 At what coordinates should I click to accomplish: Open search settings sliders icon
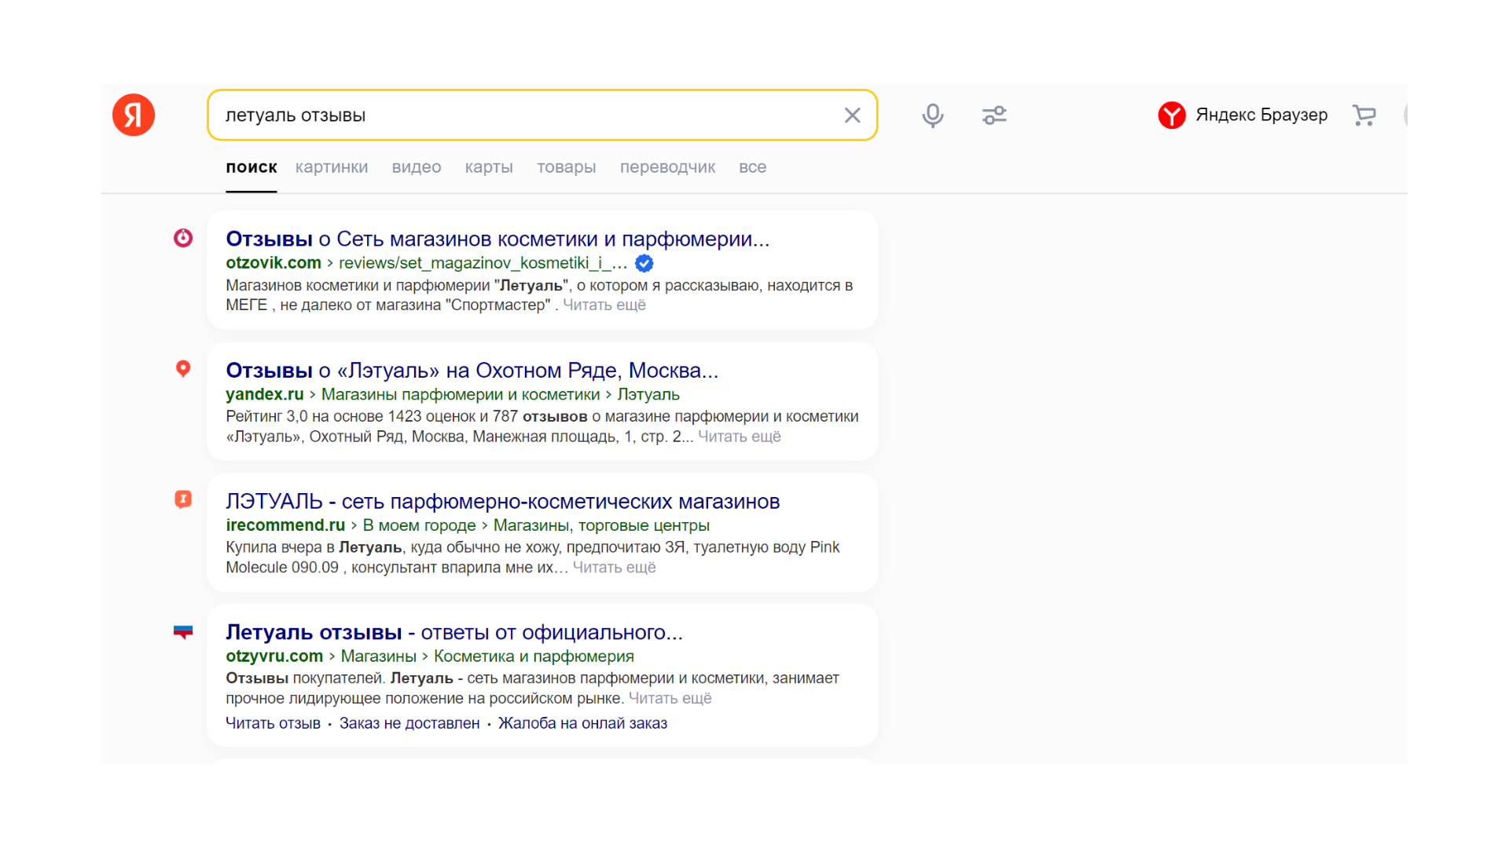click(994, 115)
